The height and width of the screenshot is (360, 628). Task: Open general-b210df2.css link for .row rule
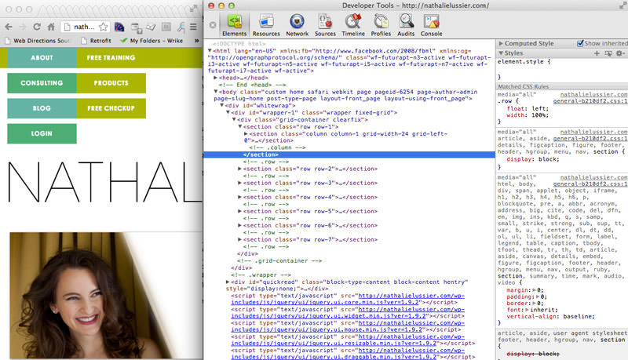click(x=590, y=102)
